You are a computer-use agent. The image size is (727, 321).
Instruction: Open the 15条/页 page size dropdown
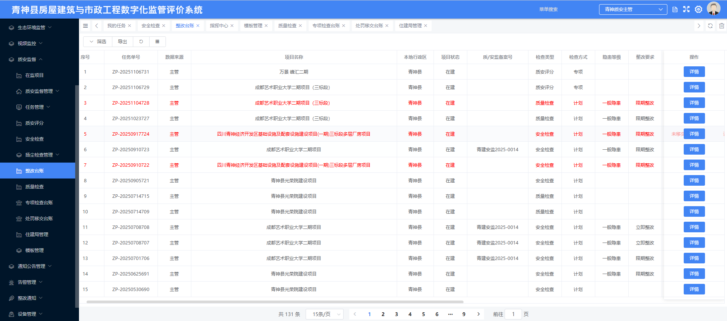325,314
